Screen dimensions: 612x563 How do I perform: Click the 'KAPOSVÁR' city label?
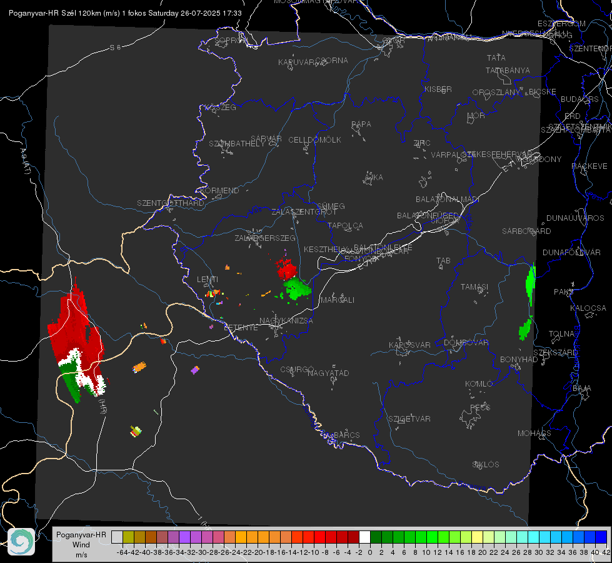click(409, 345)
